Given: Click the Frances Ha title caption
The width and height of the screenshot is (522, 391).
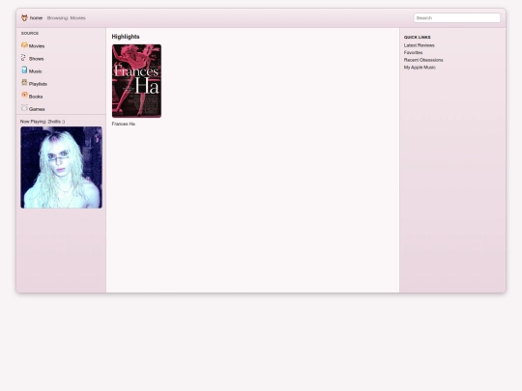Looking at the screenshot, I should [x=124, y=124].
